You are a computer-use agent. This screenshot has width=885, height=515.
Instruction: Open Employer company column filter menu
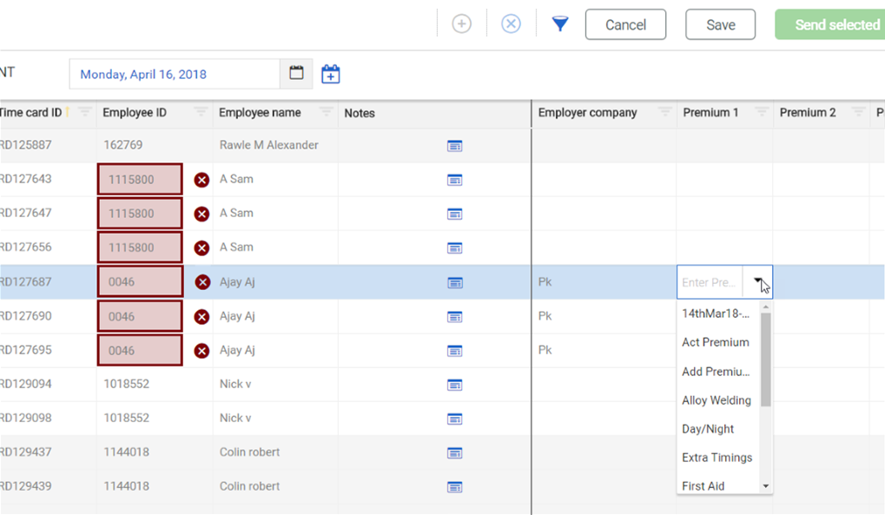[664, 112]
